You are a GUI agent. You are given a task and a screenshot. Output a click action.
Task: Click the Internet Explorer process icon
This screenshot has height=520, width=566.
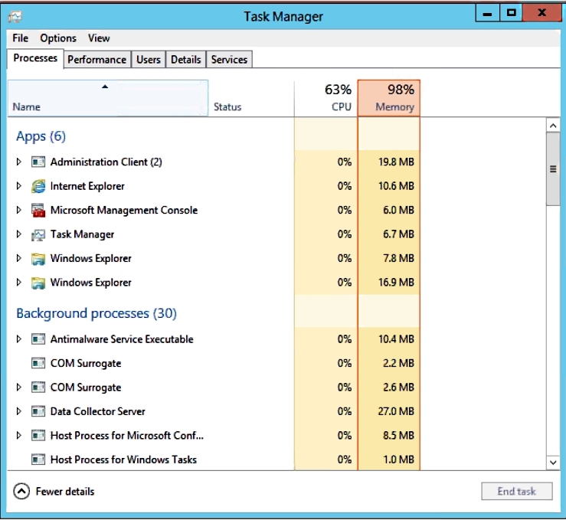coord(38,186)
